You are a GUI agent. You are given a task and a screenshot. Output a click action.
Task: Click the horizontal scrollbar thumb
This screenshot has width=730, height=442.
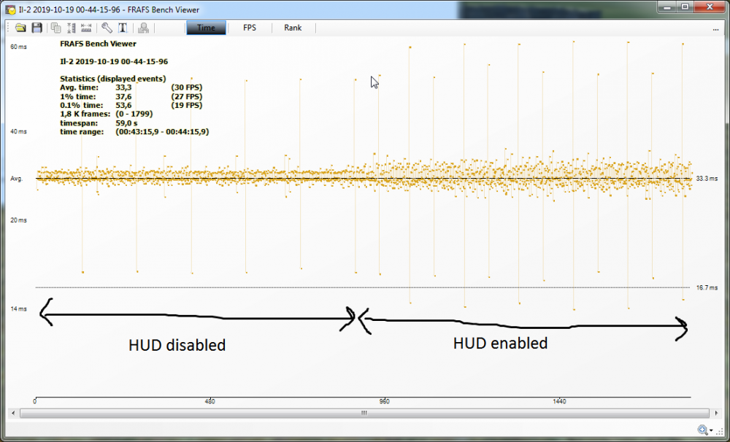364,413
